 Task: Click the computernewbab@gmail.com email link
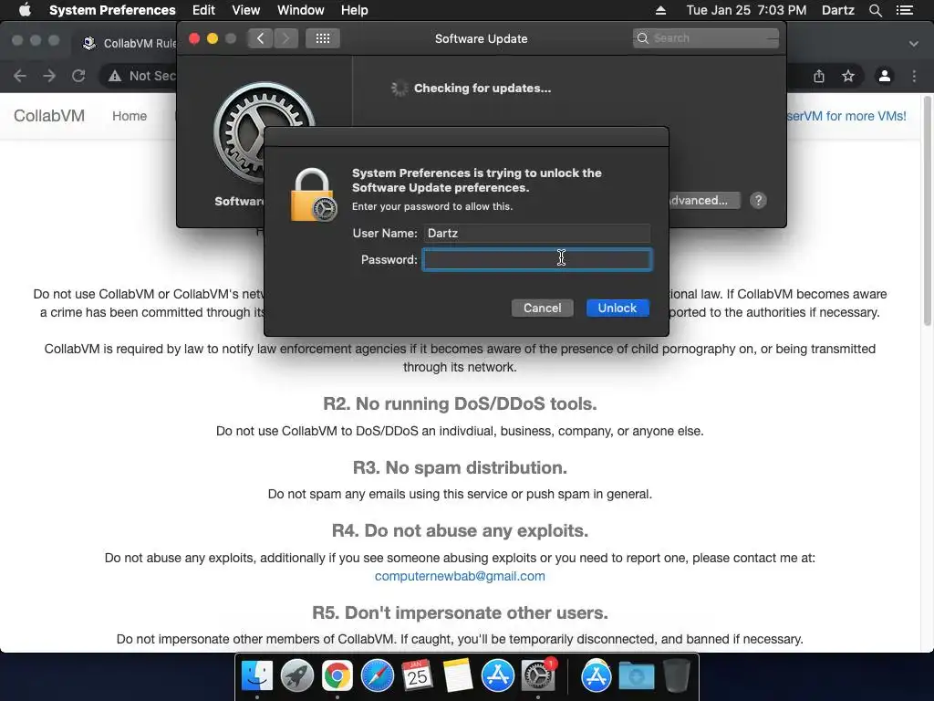click(x=460, y=576)
